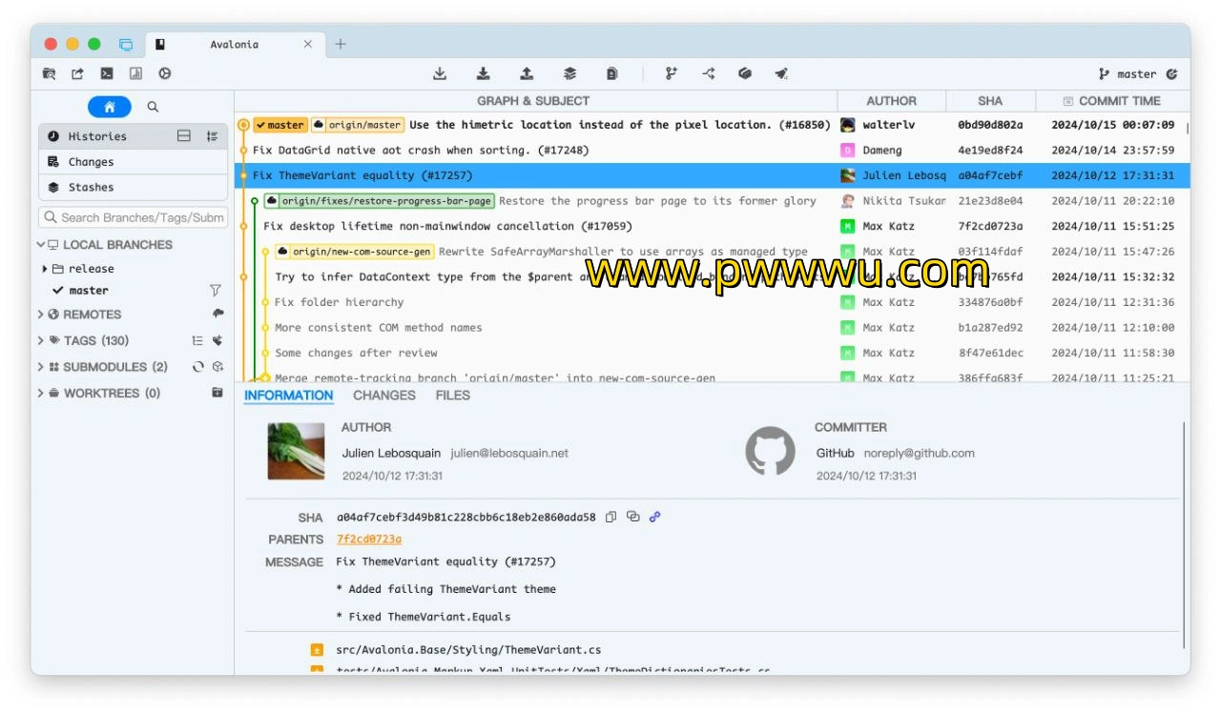Open commit link icon after SHA
Viewport: 1221px width, 713px height.
[654, 517]
